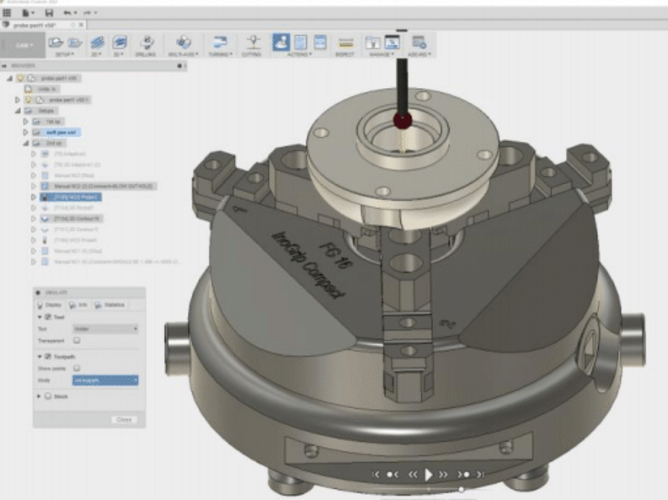Image resolution: width=668 pixels, height=500 pixels.
Task: Select the Turning toolbar icon
Action: 220,43
